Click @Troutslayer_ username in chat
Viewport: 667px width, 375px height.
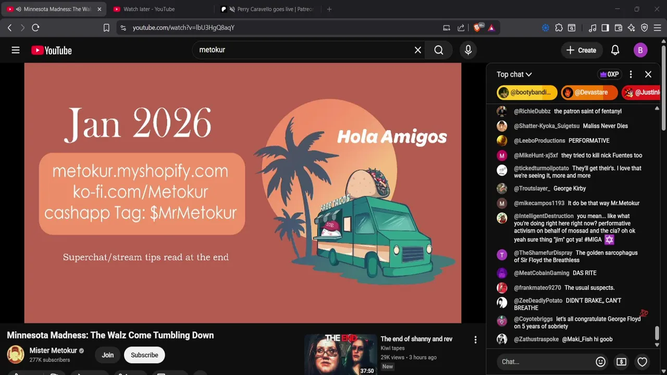[x=532, y=189]
